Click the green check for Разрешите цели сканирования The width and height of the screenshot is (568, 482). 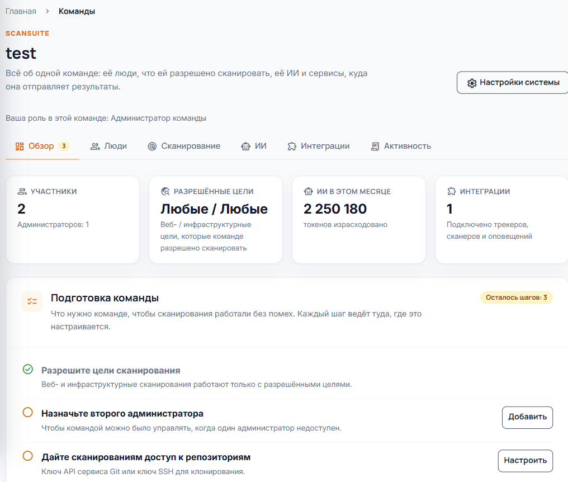point(28,369)
